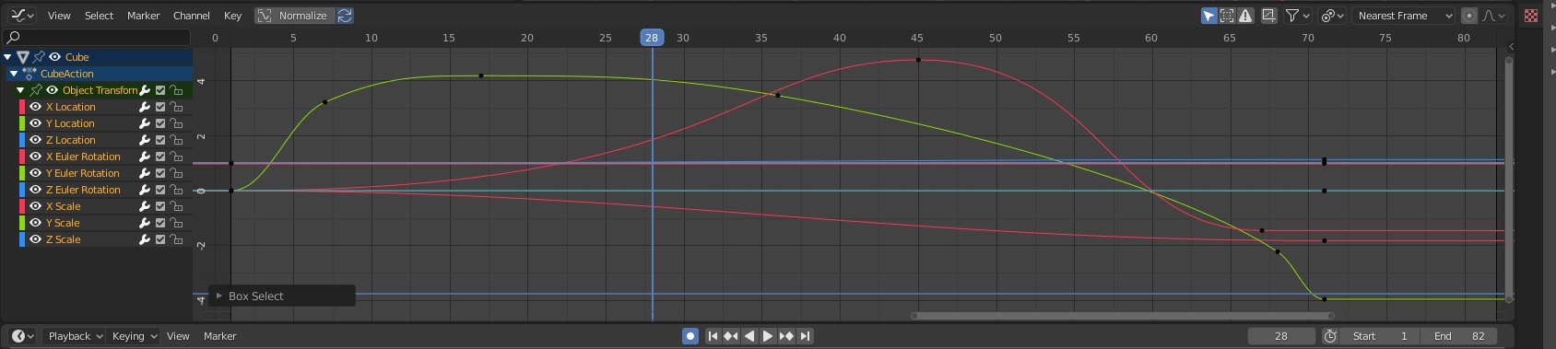Click blue color swatch of Z Euler Rotation
Image resolution: width=1556 pixels, height=349 pixels.
(22, 190)
